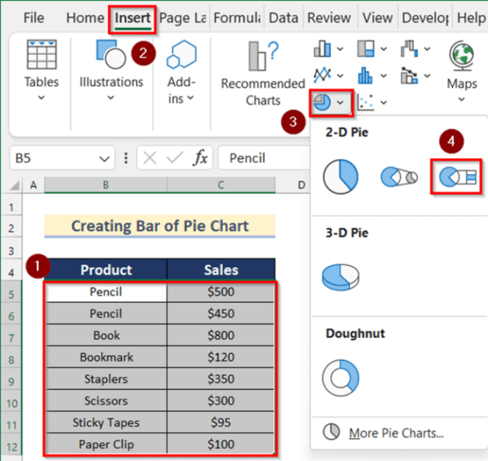Select the Book cell
This screenshot has width=488, height=461.
pyautogui.click(x=106, y=335)
